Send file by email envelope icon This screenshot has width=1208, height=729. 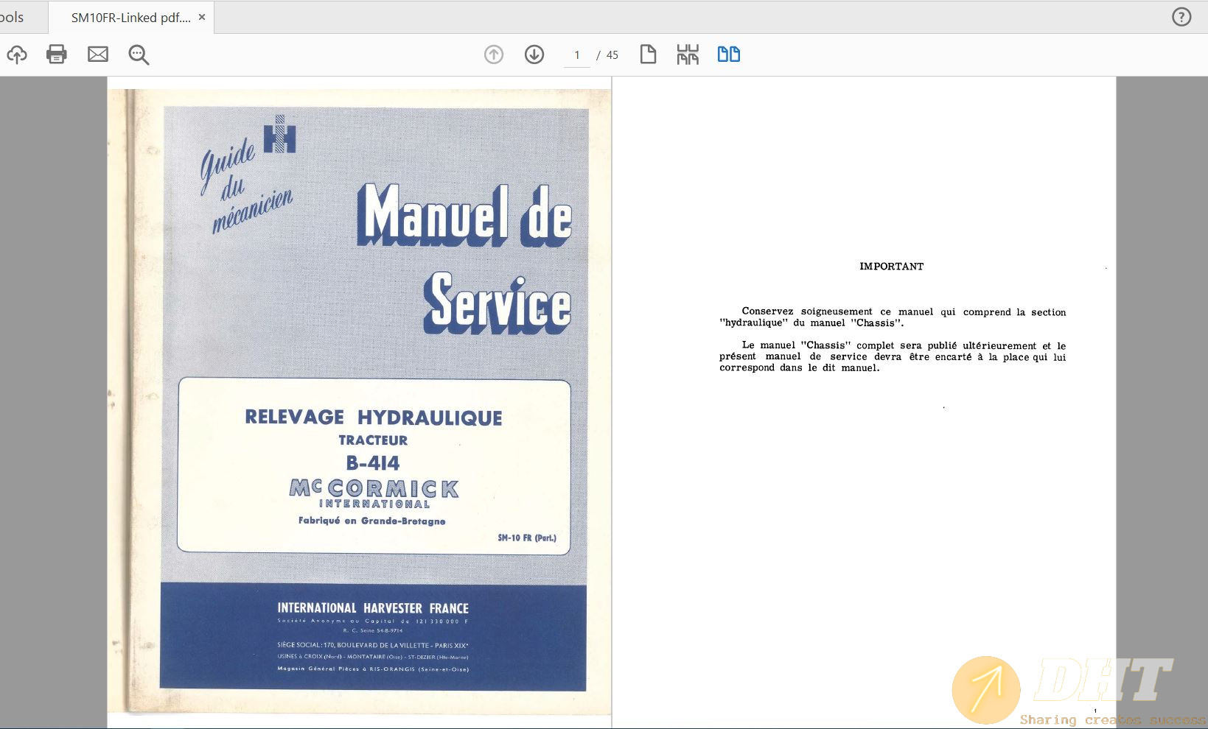[x=98, y=54]
